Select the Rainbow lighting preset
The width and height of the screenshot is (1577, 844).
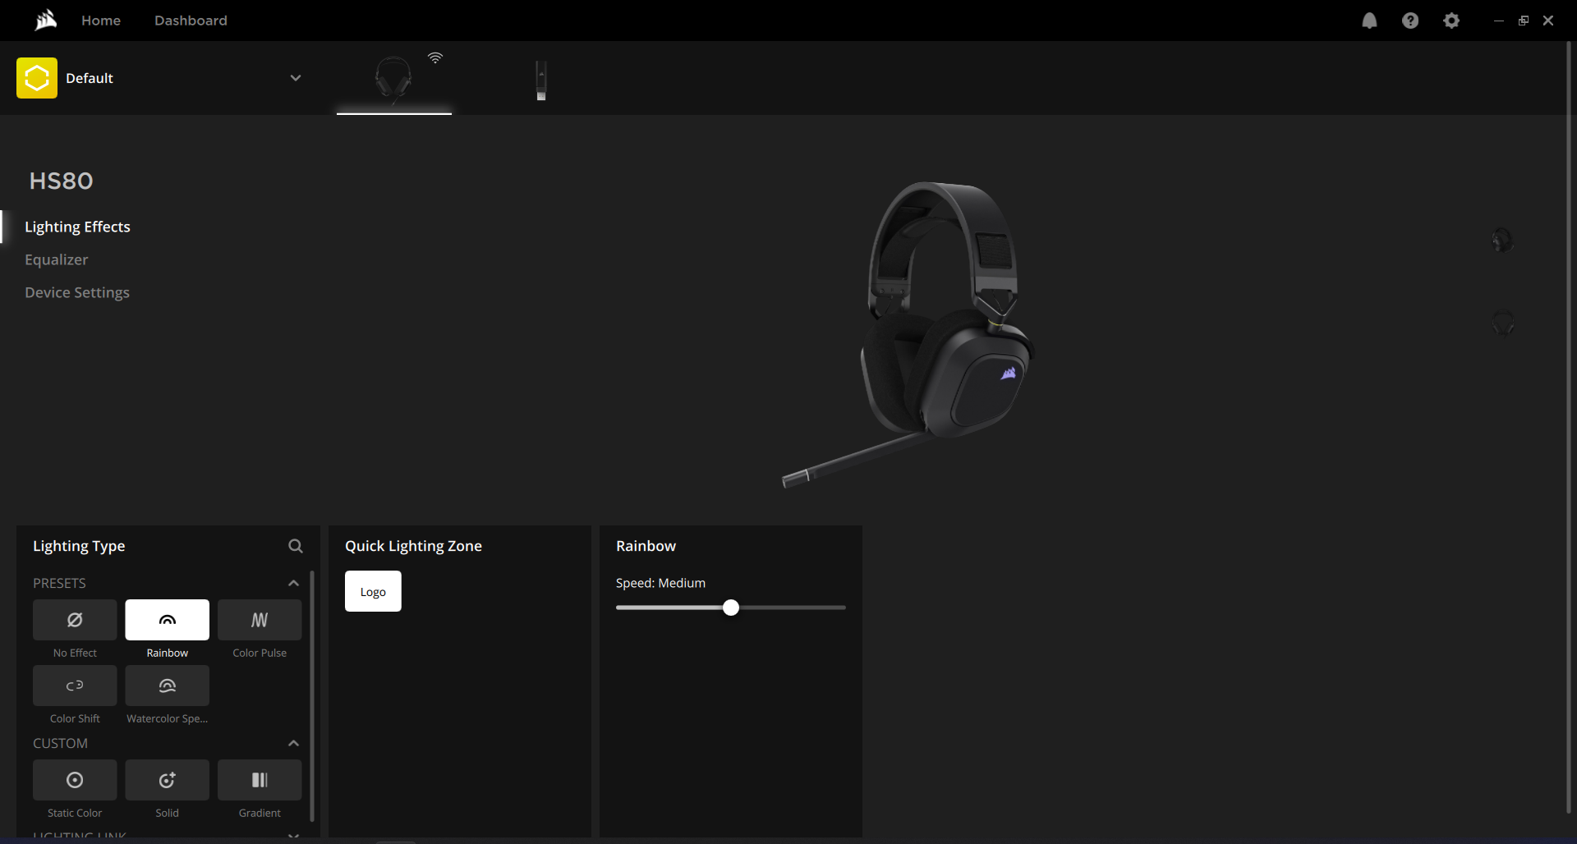[168, 620]
